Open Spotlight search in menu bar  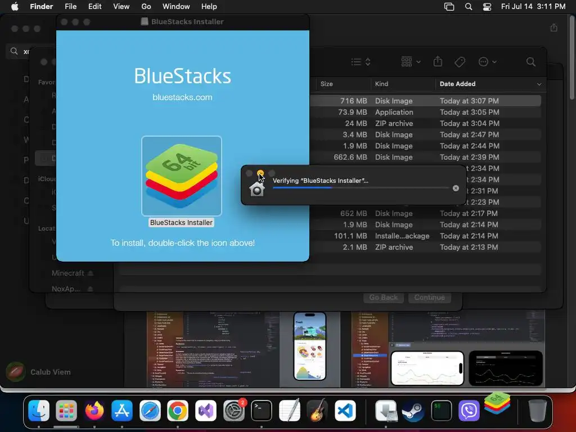(469, 7)
